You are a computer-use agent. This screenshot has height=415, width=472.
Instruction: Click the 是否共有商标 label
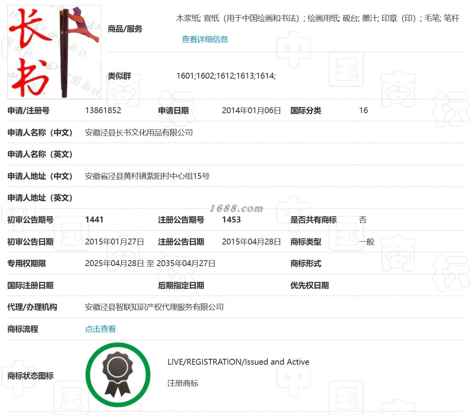tap(314, 220)
